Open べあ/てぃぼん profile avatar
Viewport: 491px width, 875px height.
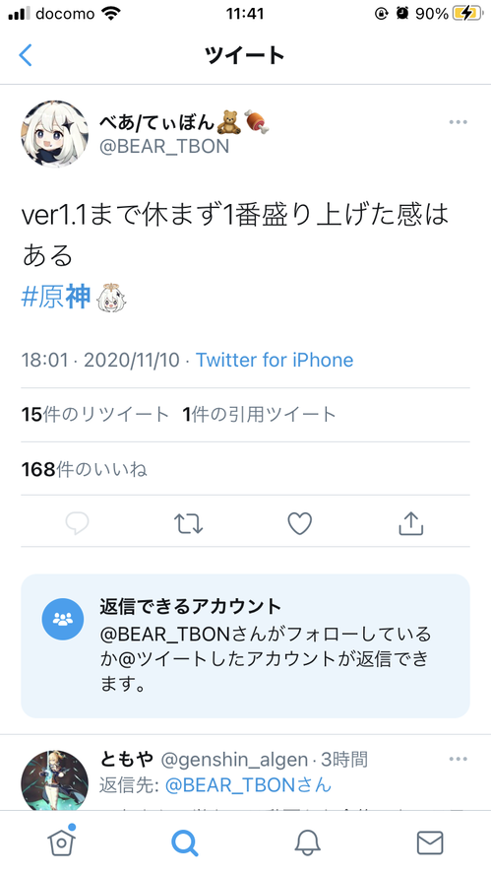(55, 134)
